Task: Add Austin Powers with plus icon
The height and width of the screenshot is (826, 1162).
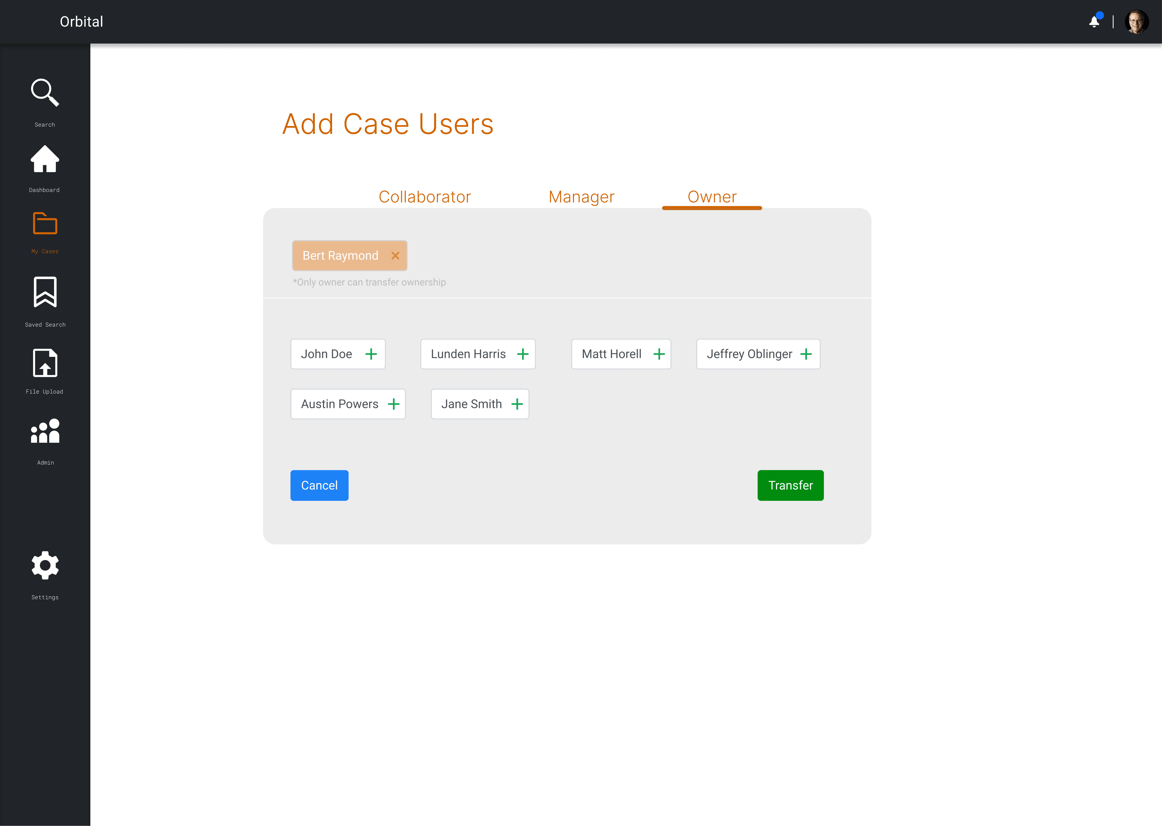Action: 393,404
